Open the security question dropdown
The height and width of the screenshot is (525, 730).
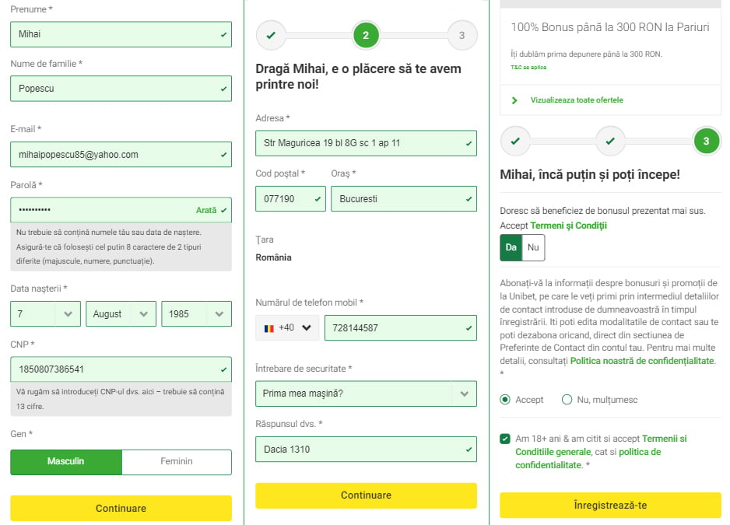[x=366, y=394]
